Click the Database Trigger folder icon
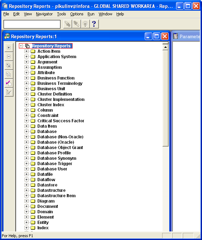Screen dimensions: 202x240 tap(33, 164)
